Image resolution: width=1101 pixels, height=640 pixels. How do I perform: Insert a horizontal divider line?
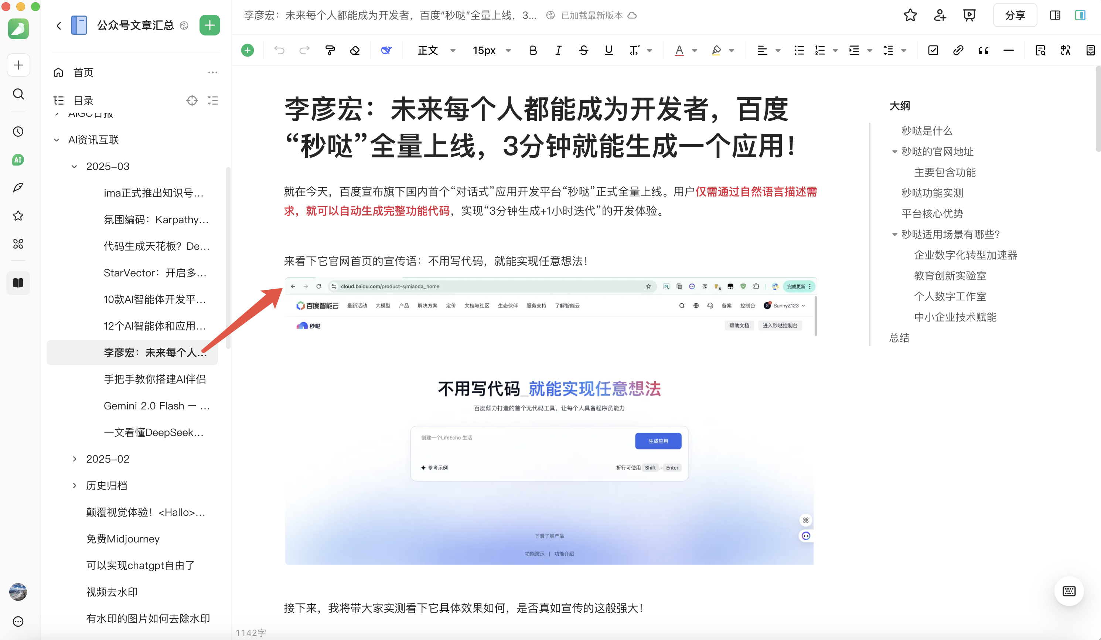(x=1008, y=50)
